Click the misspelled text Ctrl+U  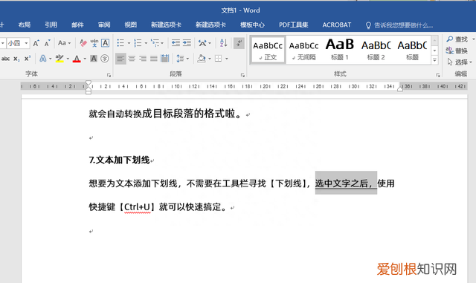click(x=137, y=207)
